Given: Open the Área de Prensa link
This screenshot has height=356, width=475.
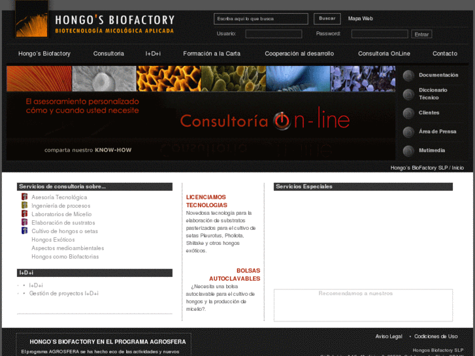Looking at the screenshot, I should [438, 131].
